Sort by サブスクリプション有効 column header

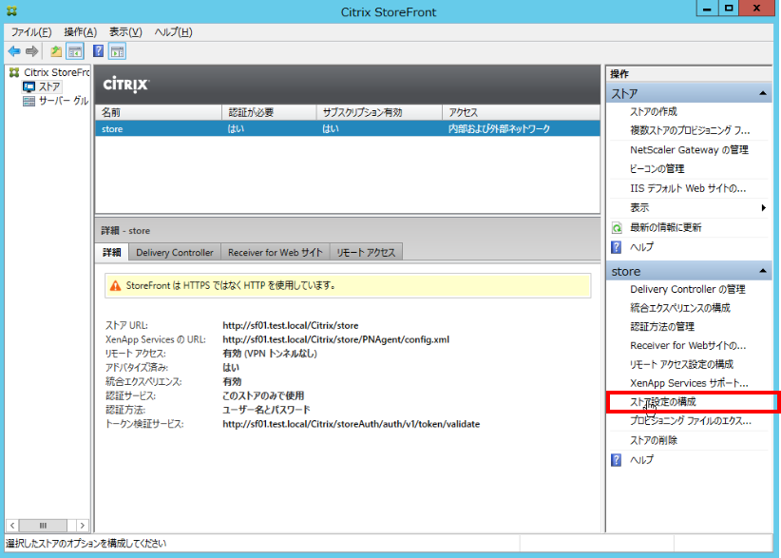[379, 112]
